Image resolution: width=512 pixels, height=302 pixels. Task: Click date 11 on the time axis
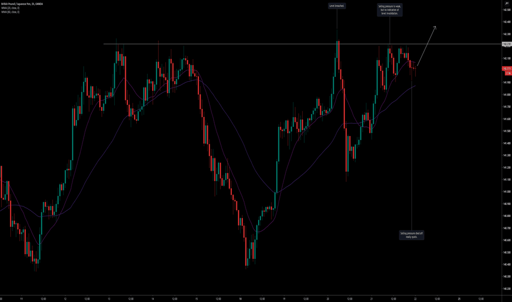21,299
